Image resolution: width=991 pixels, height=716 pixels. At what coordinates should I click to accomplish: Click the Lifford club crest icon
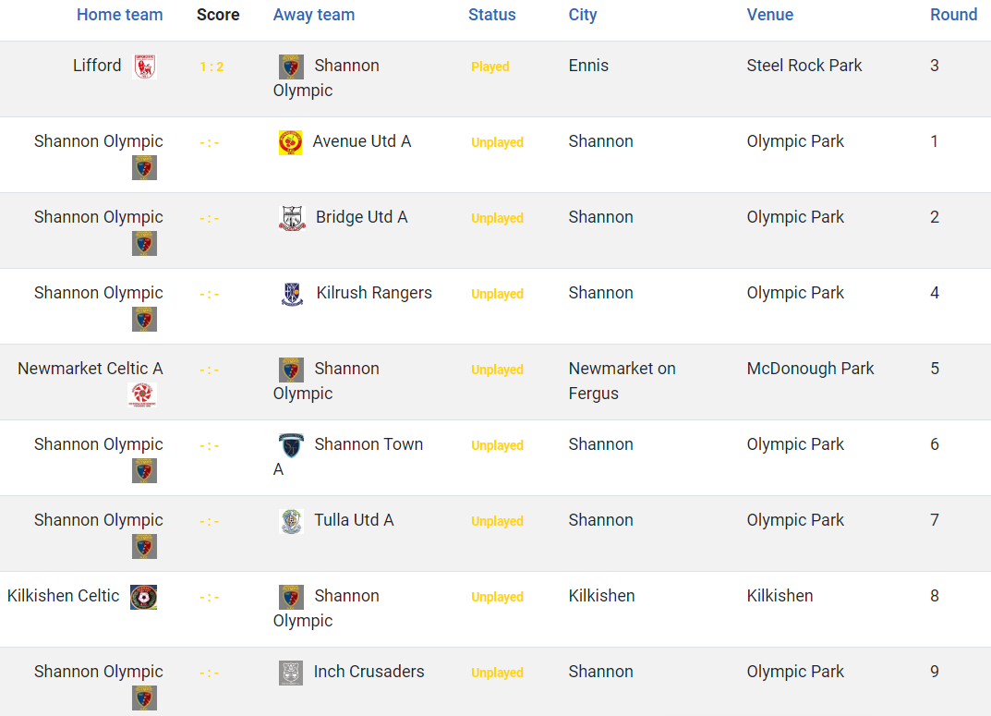pyautogui.click(x=145, y=67)
